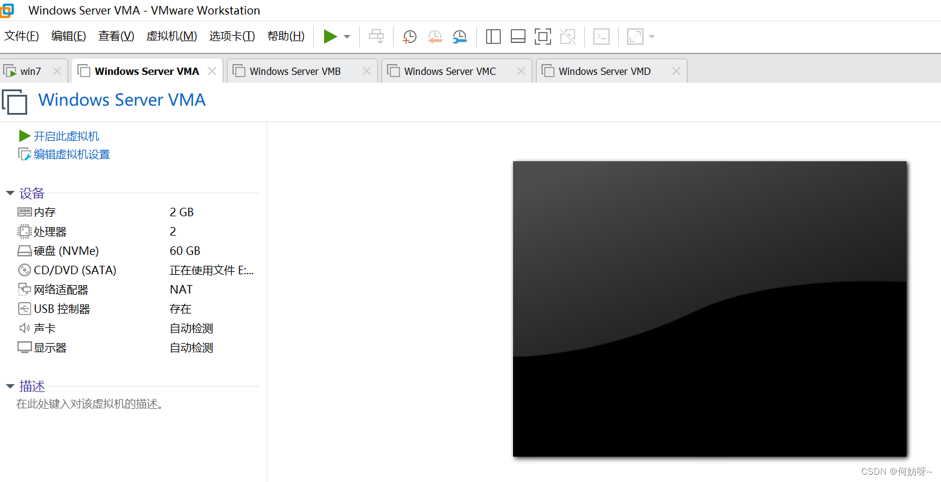Click the VMware logo in the title bar
The height and width of the screenshot is (482, 941).
click(7, 10)
